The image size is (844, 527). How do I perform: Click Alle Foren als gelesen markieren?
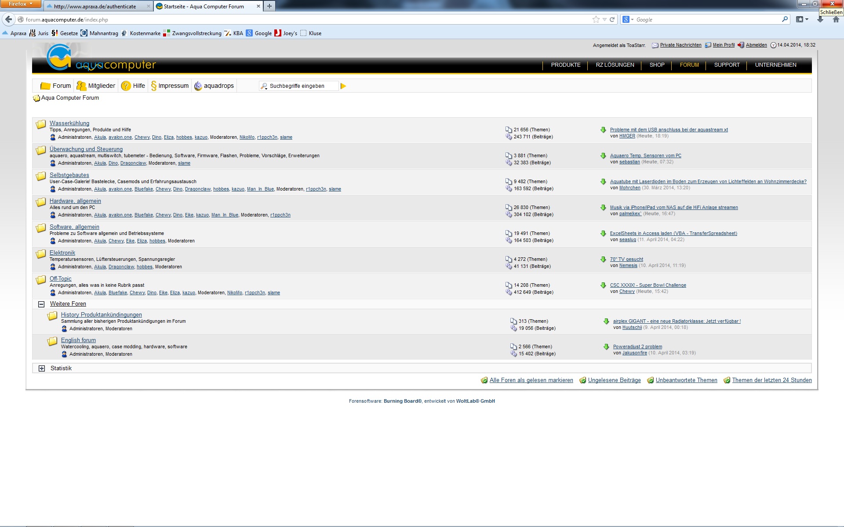point(531,380)
